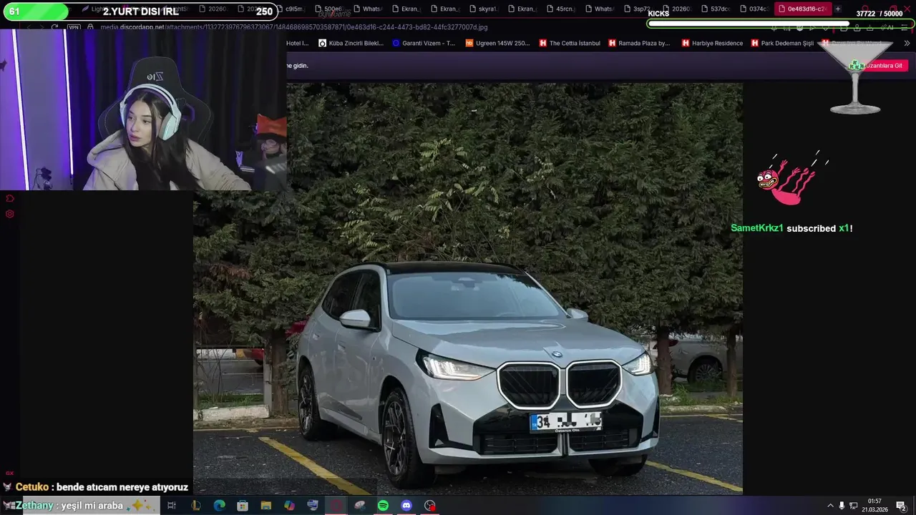The height and width of the screenshot is (515, 916).
Task: Click the browser reload button
Action: pos(54,27)
